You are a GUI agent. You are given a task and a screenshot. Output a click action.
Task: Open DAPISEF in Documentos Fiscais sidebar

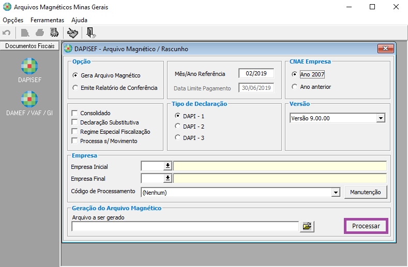29,71
